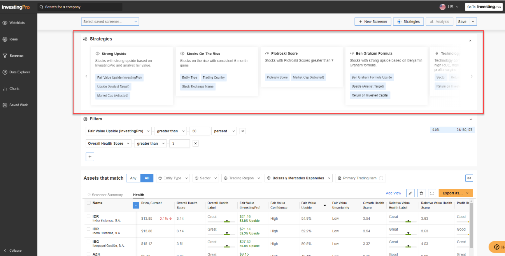The width and height of the screenshot is (505, 256).
Task: Show previous strategies with left arrow
Action: tap(86, 76)
